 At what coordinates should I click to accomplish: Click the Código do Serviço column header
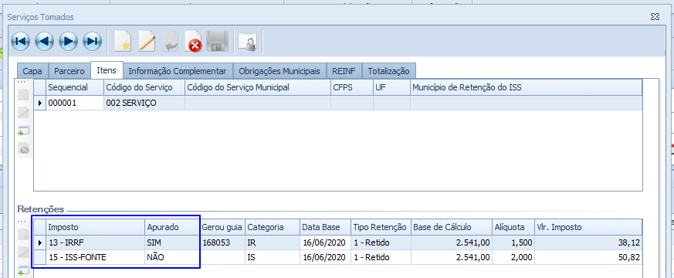(x=144, y=87)
